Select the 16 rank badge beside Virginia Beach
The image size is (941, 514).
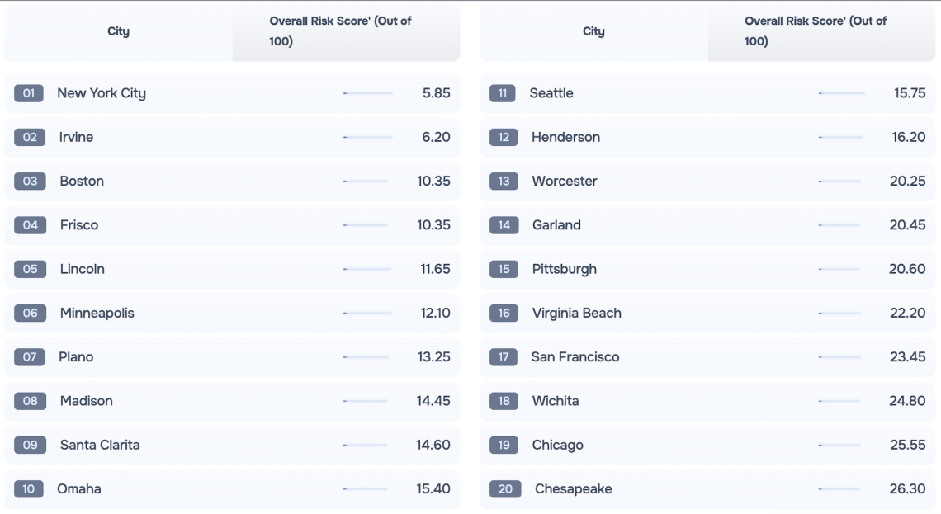point(504,314)
